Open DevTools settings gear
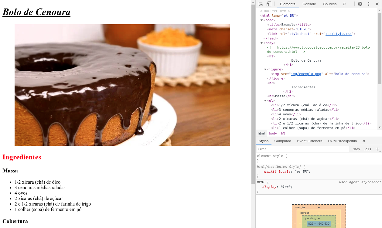 (x=360, y=4)
